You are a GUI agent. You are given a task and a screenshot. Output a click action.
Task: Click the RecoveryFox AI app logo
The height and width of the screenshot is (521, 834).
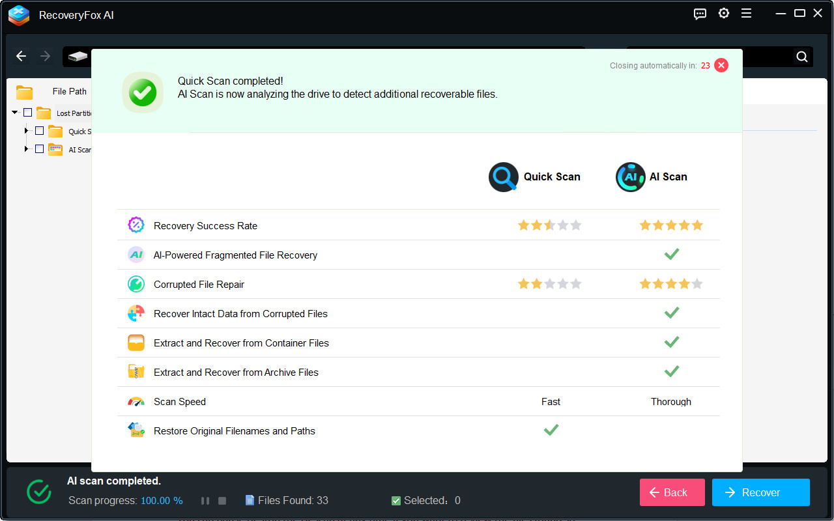(19, 15)
